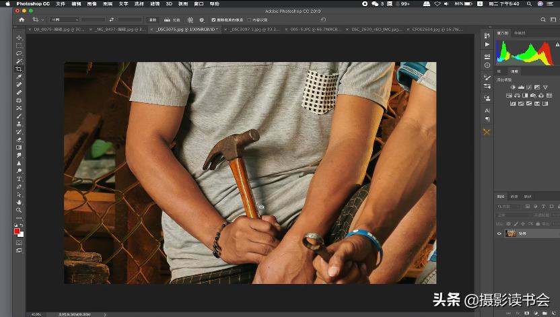Toggle Delete Cropped Pixels checkbox

pyautogui.click(x=213, y=20)
